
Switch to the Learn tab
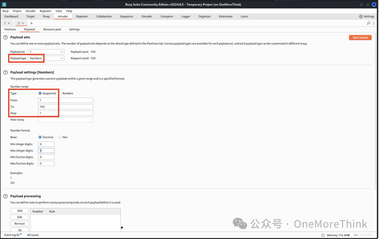244,16
